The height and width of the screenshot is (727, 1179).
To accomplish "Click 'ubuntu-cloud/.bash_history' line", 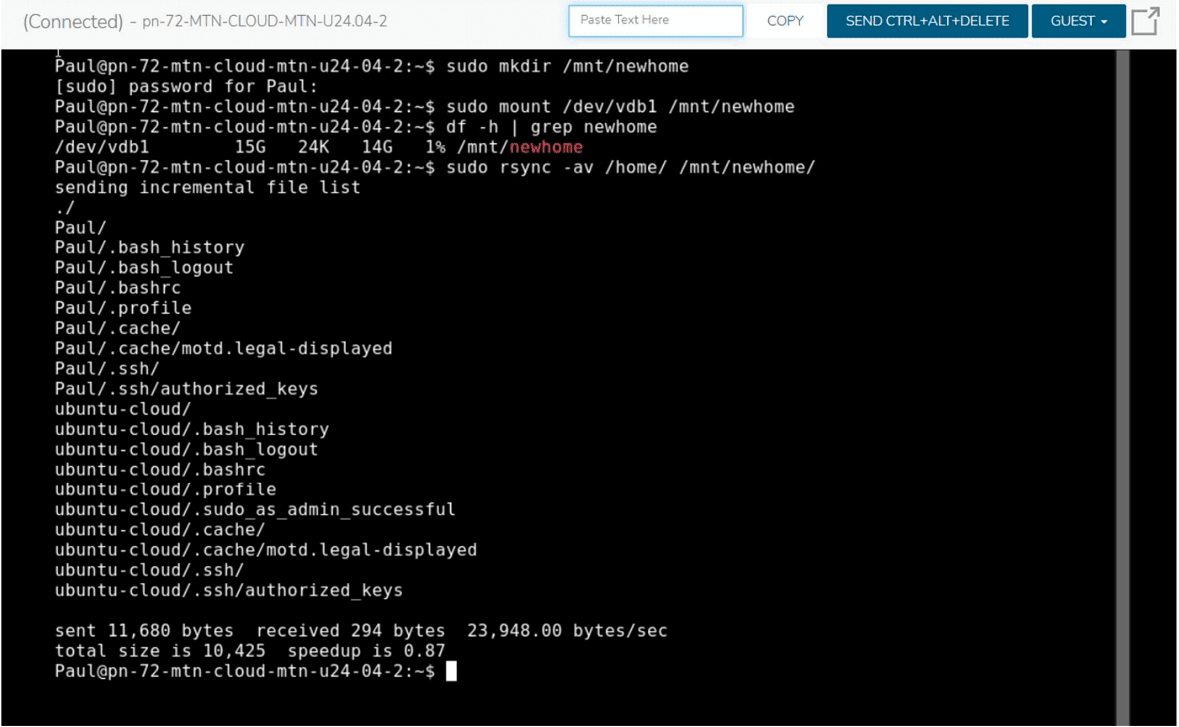I will click(191, 429).
